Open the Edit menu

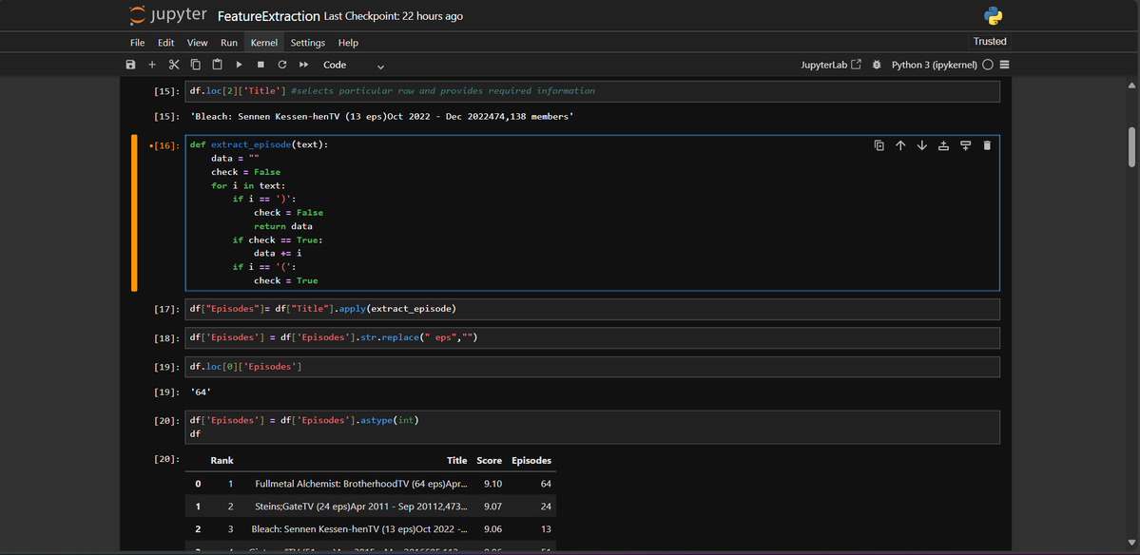click(165, 43)
